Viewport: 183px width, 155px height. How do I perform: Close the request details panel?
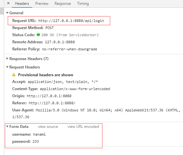pyautogui.click(x=8, y=3)
